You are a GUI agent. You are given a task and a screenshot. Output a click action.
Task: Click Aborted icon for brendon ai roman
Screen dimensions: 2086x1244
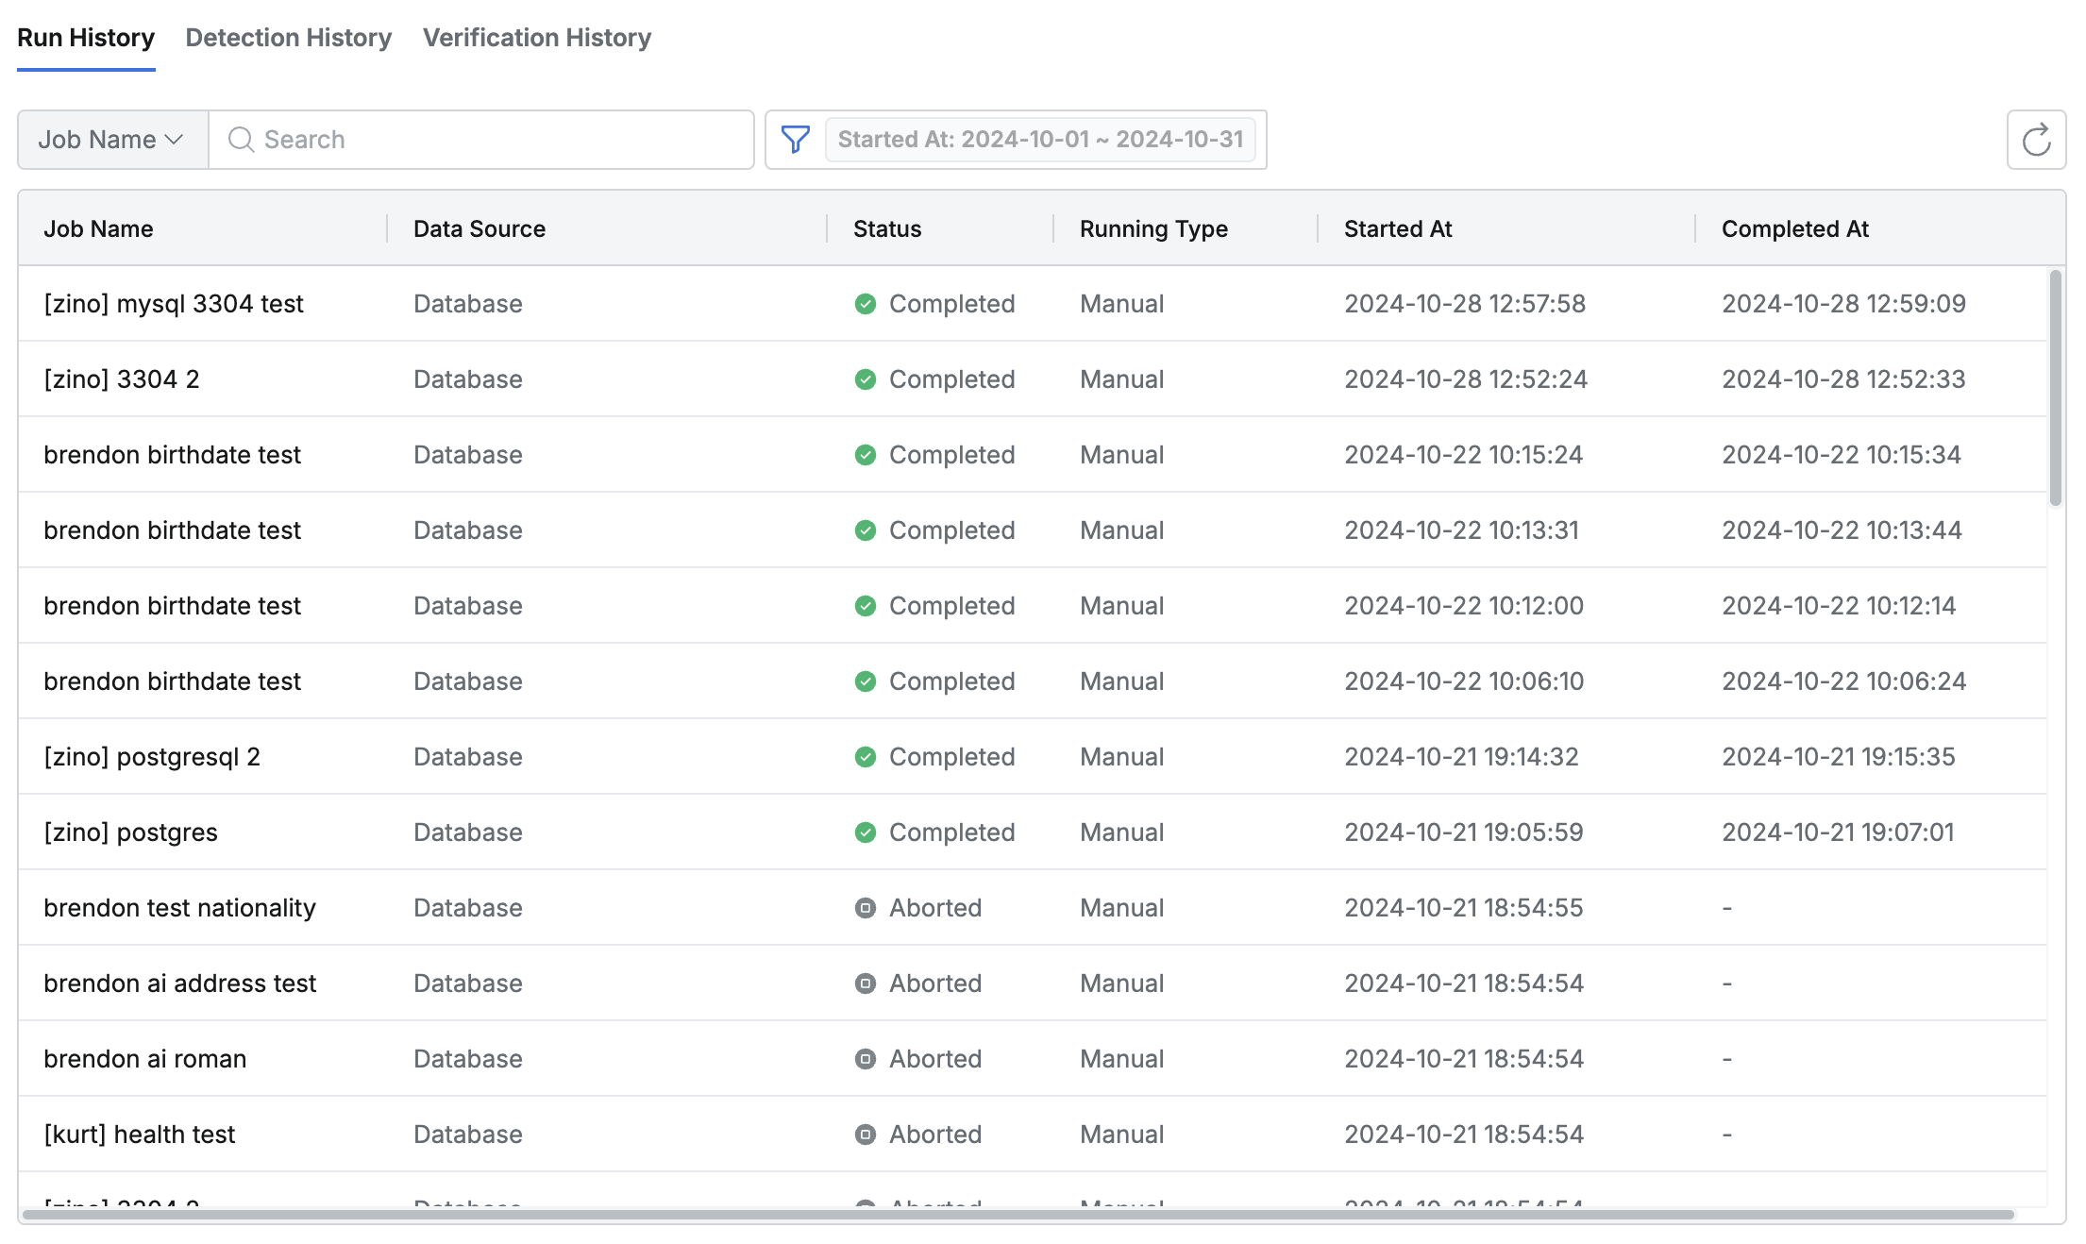tap(865, 1059)
